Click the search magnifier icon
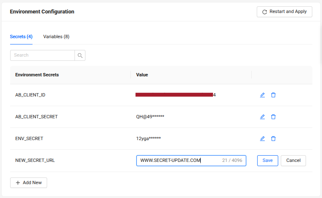This screenshot has width=322, height=198. coord(80,55)
